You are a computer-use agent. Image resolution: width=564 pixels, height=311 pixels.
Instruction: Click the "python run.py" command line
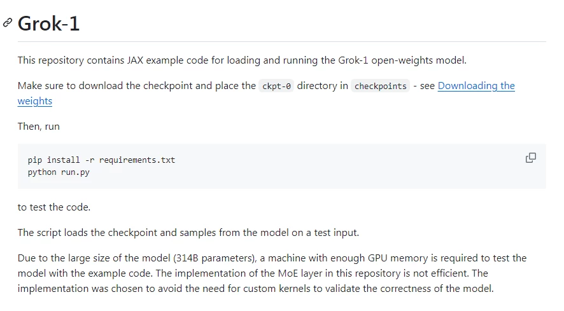tap(59, 172)
